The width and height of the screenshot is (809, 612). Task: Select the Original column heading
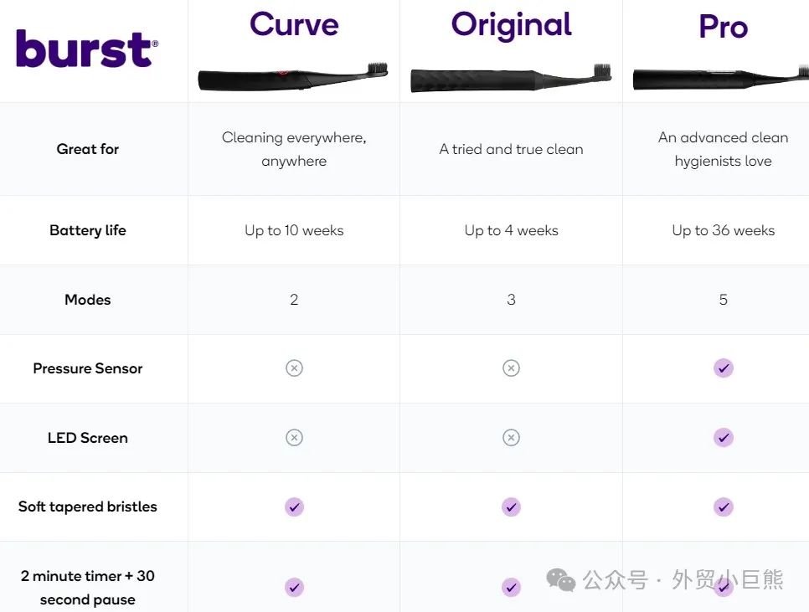click(x=512, y=24)
